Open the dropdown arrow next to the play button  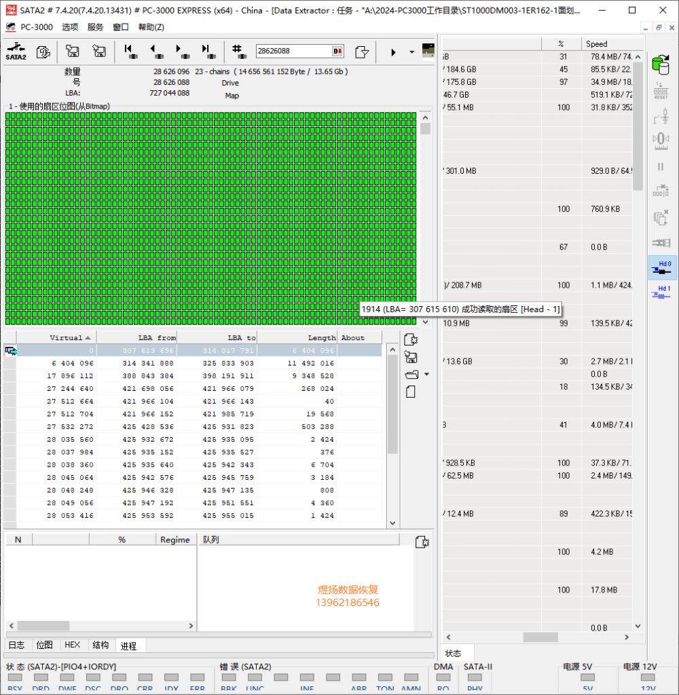click(412, 52)
